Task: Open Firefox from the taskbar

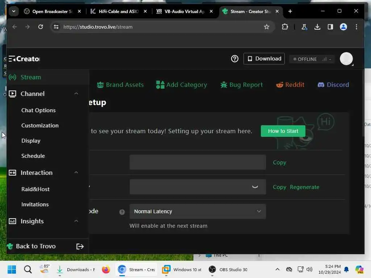Action: click(106, 269)
